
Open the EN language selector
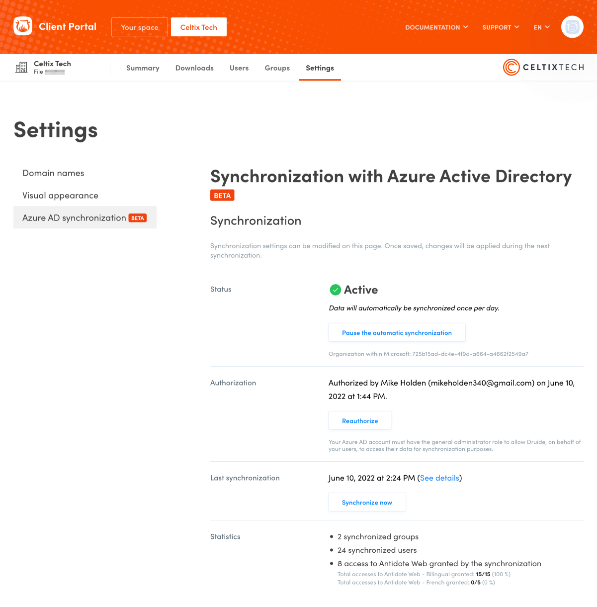[x=541, y=27]
